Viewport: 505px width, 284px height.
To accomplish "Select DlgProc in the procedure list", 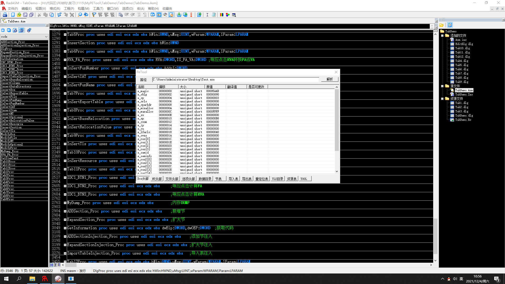I will [7, 49].
